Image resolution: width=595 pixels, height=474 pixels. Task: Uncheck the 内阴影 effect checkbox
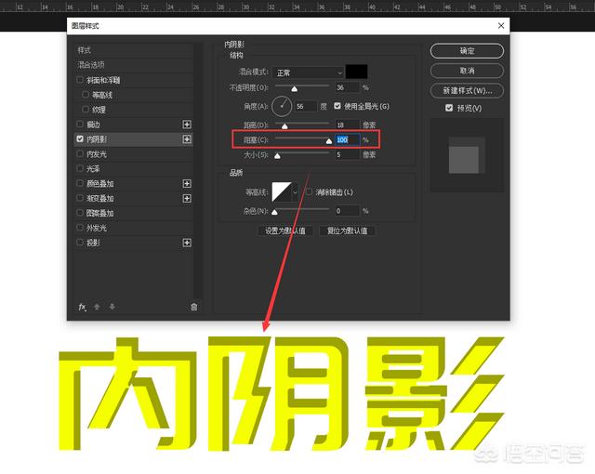pyautogui.click(x=80, y=138)
